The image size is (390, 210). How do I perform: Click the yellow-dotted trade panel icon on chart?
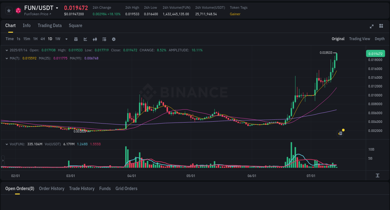[x=340, y=133]
